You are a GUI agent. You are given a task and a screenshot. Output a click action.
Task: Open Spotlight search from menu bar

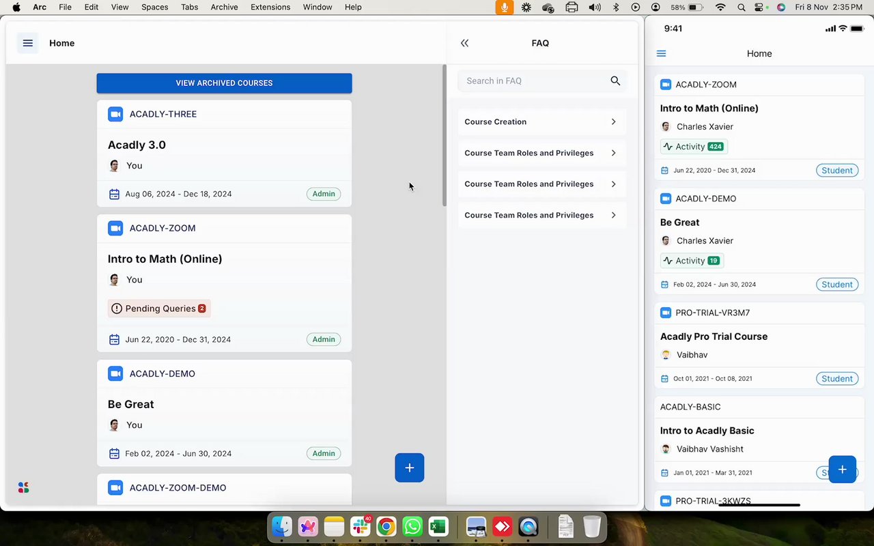[742, 7]
